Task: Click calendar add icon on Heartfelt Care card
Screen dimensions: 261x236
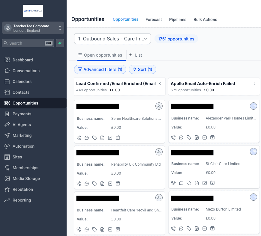Action: 118,229
